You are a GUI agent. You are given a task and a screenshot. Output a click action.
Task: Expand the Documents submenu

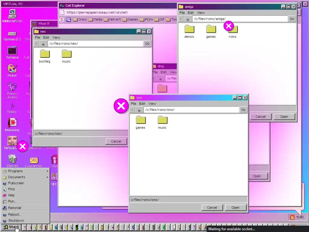click(25, 177)
